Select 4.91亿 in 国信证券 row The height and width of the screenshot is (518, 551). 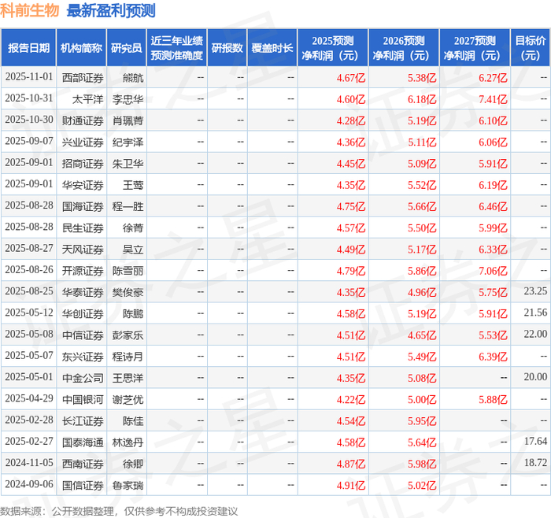coord(351,485)
